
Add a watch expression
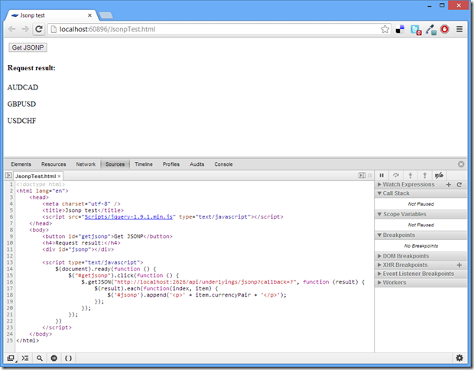[x=449, y=184]
